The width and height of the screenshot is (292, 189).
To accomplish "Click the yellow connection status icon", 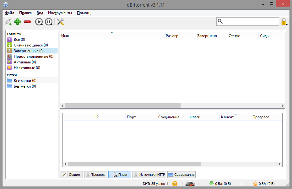I will pyautogui.click(x=175, y=184).
